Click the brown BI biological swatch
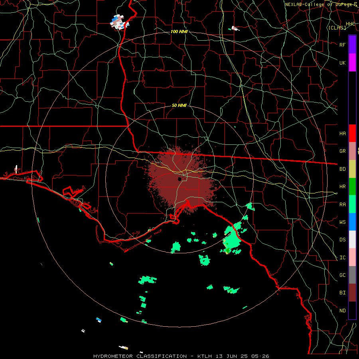The image size is (359, 359). [x=352, y=293]
